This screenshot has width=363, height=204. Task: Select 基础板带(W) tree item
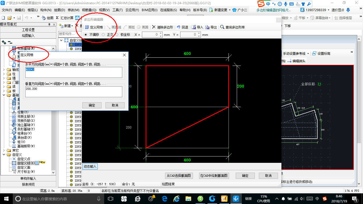(26, 146)
